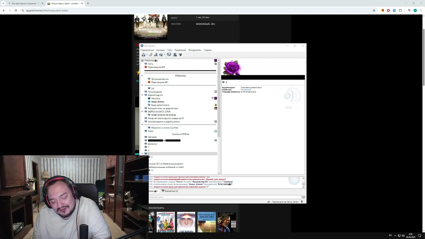Click the browser back arrow

[x=4, y=10]
